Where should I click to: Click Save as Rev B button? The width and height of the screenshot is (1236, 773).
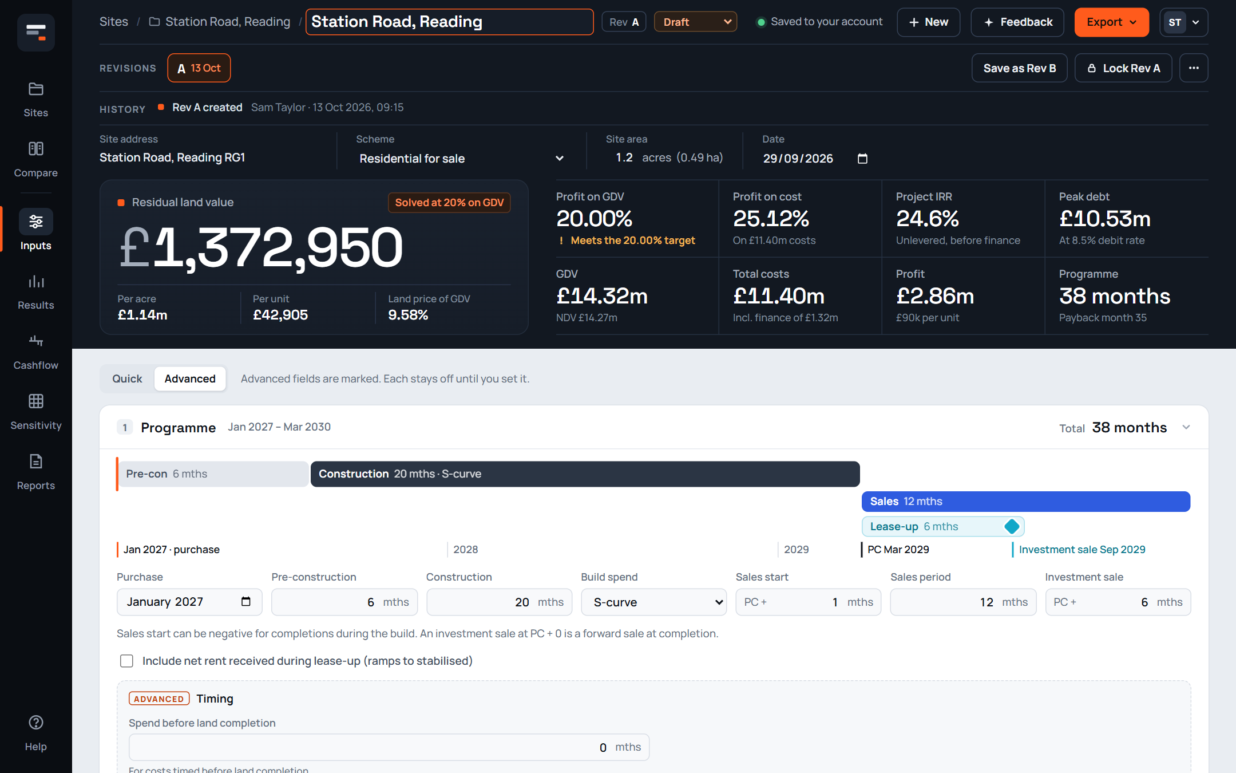(1019, 68)
